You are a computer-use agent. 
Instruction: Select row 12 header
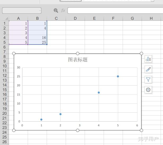tap(4, 76)
